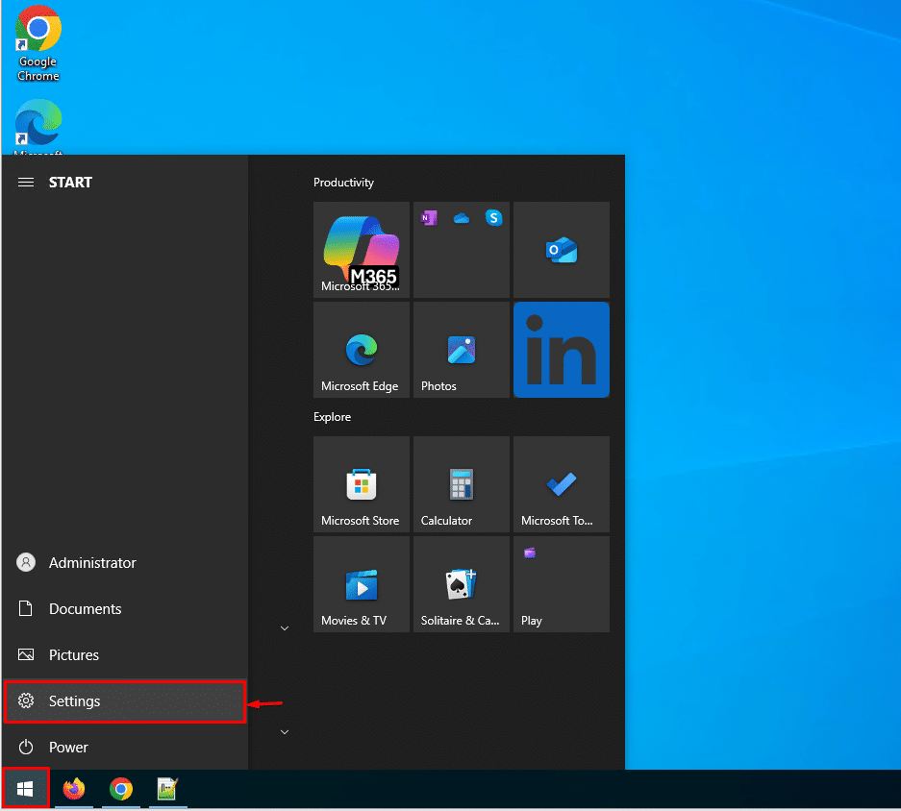Open the Microsoft To Do tile

[x=562, y=484]
